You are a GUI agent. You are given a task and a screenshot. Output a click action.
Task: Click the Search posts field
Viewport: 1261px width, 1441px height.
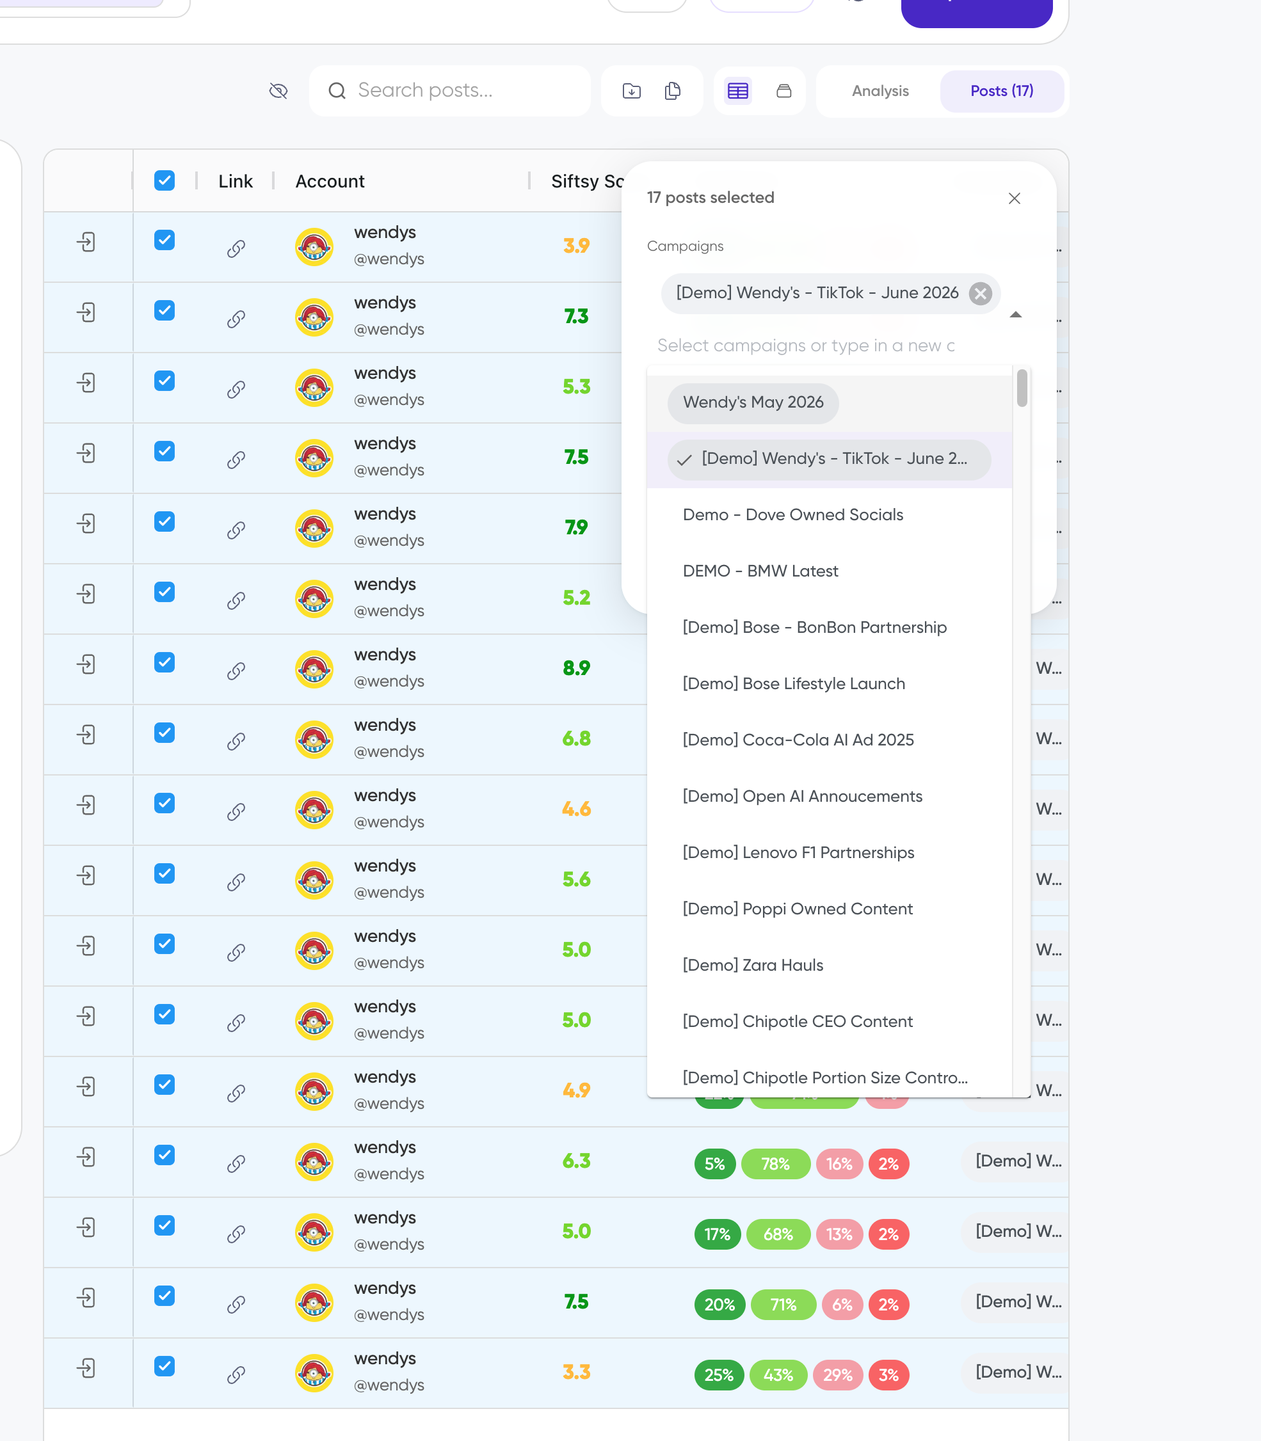coord(451,91)
